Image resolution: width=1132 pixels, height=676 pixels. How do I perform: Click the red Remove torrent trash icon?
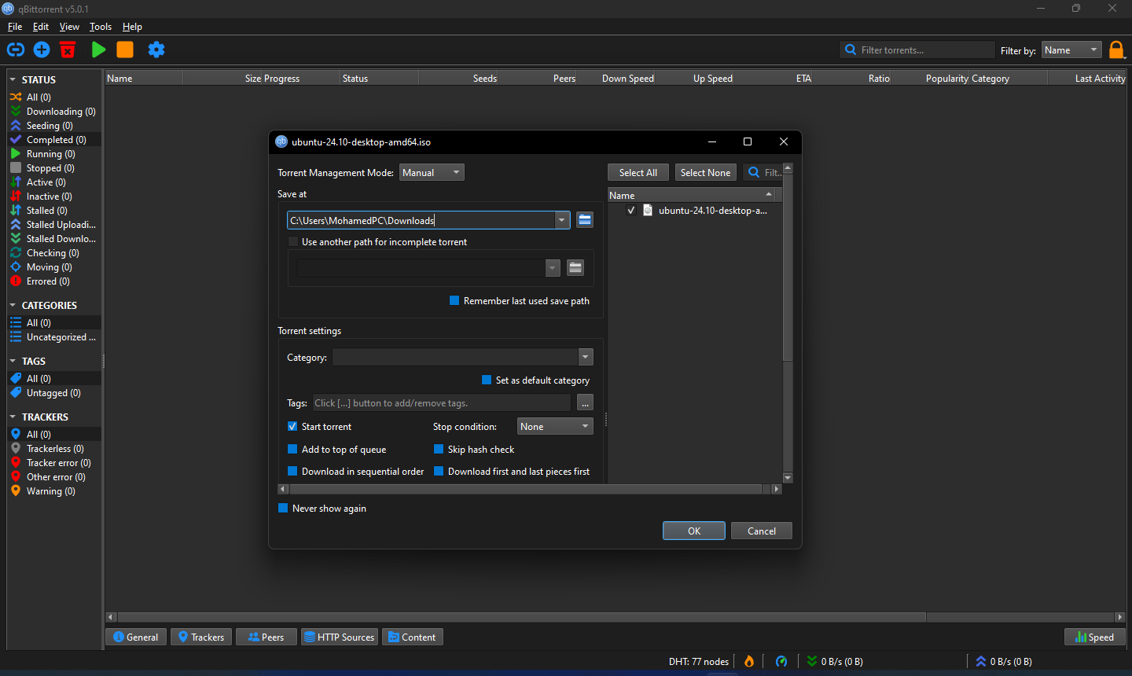pyautogui.click(x=68, y=50)
